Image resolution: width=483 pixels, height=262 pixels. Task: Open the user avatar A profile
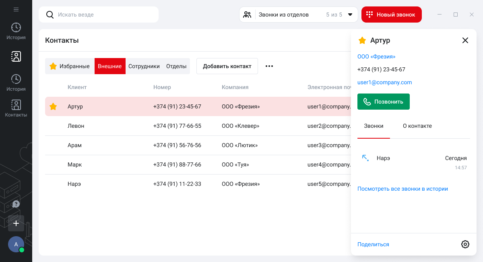tap(16, 244)
